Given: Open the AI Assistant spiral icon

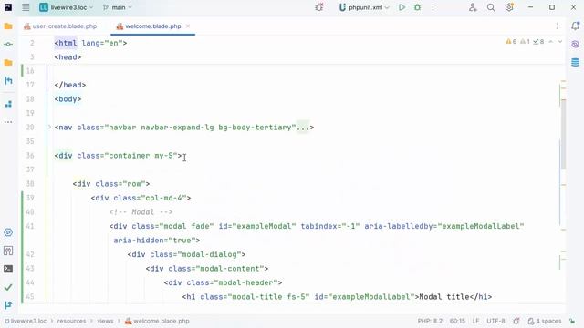Looking at the screenshot, I should tap(576, 45).
